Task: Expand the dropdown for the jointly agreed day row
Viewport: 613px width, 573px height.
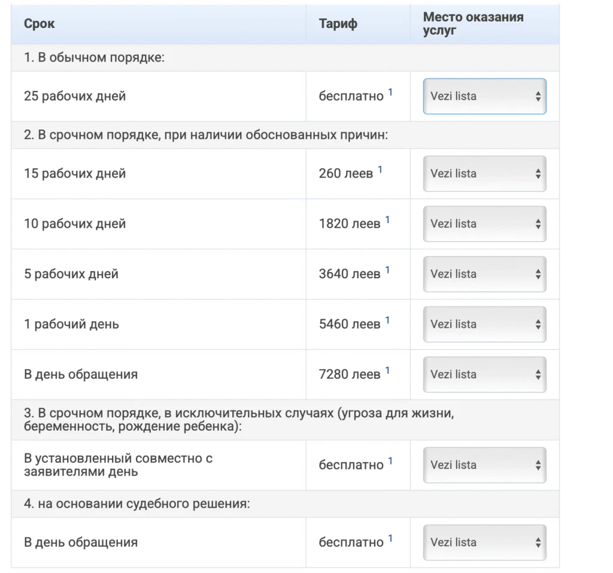Action: click(484, 465)
